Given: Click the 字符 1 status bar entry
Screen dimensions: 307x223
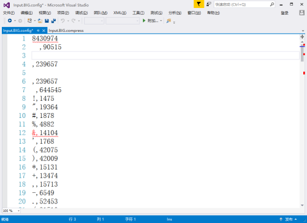Looking at the screenshot, I should point(131,219).
